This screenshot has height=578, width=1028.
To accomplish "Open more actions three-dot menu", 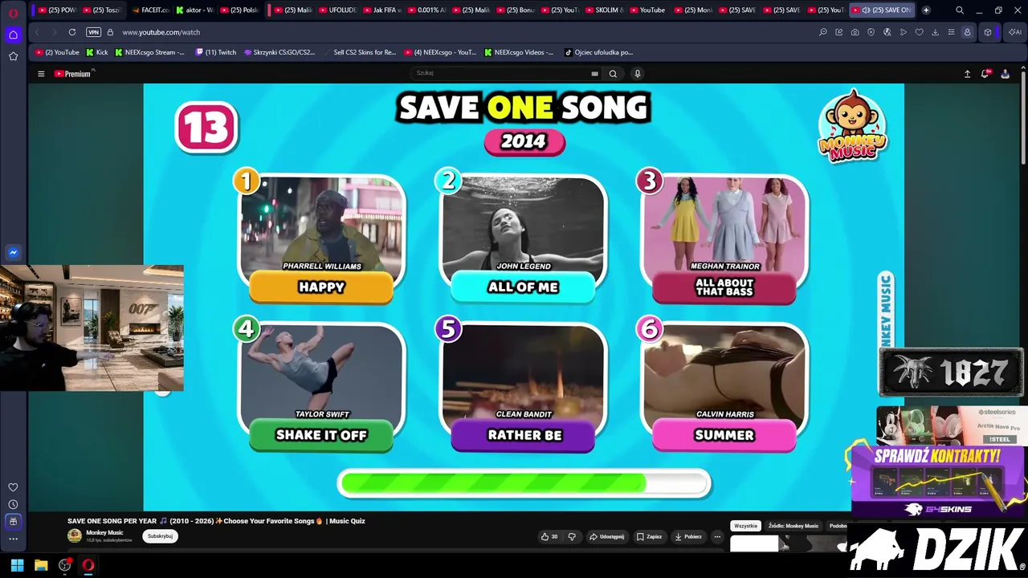I will (x=717, y=536).
